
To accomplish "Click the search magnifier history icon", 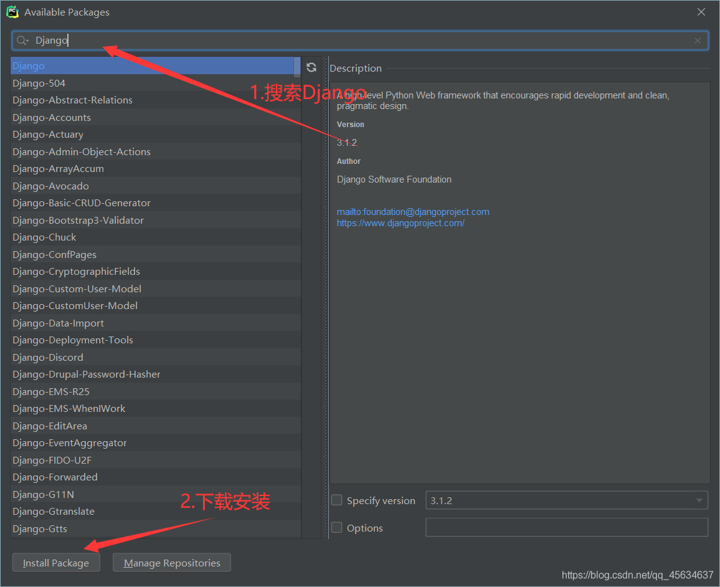I will coord(22,41).
